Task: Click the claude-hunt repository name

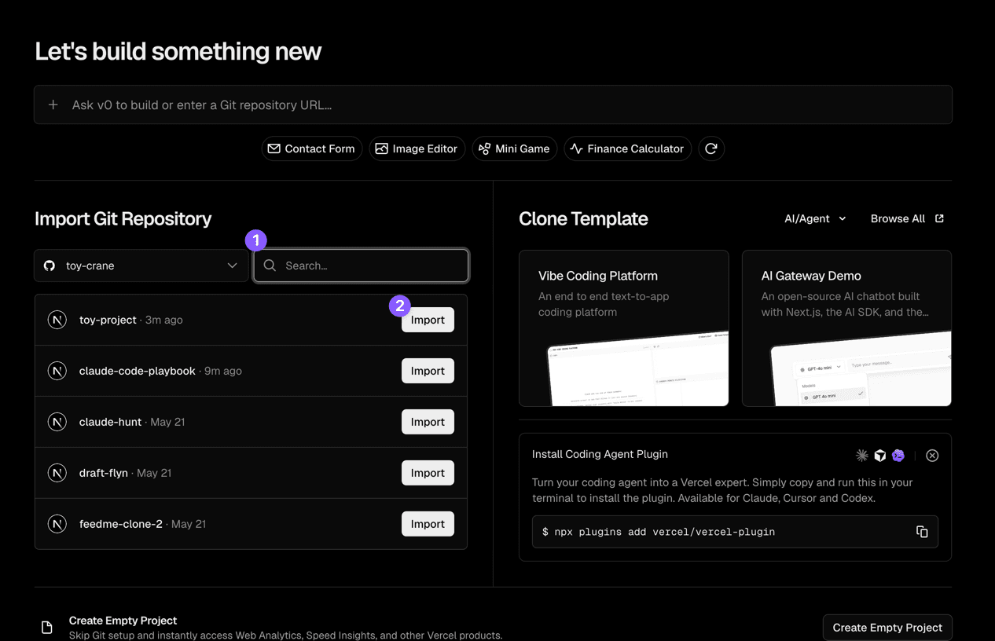Action: coord(111,422)
